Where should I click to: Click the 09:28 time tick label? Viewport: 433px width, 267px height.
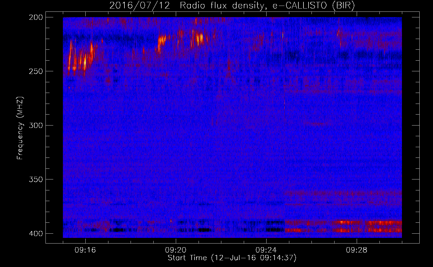point(356,250)
